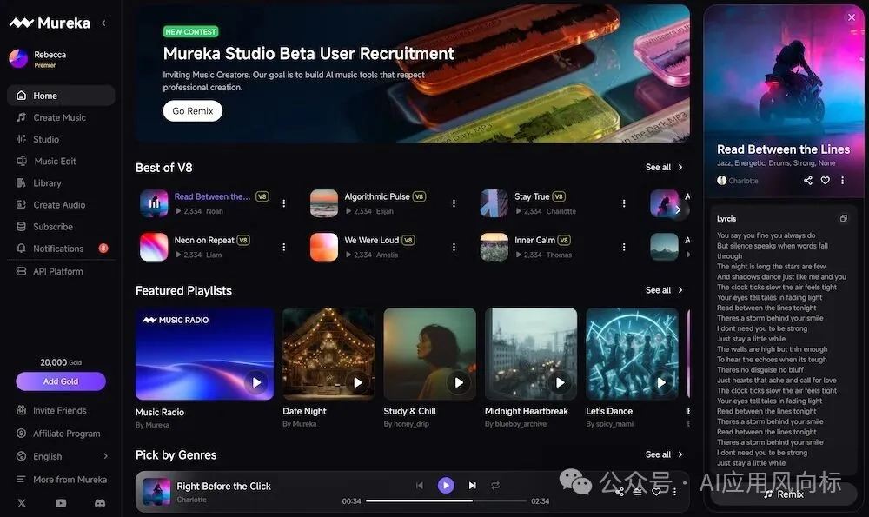Toggle repeat mode in the player bar
The height and width of the screenshot is (517, 869).
495,486
